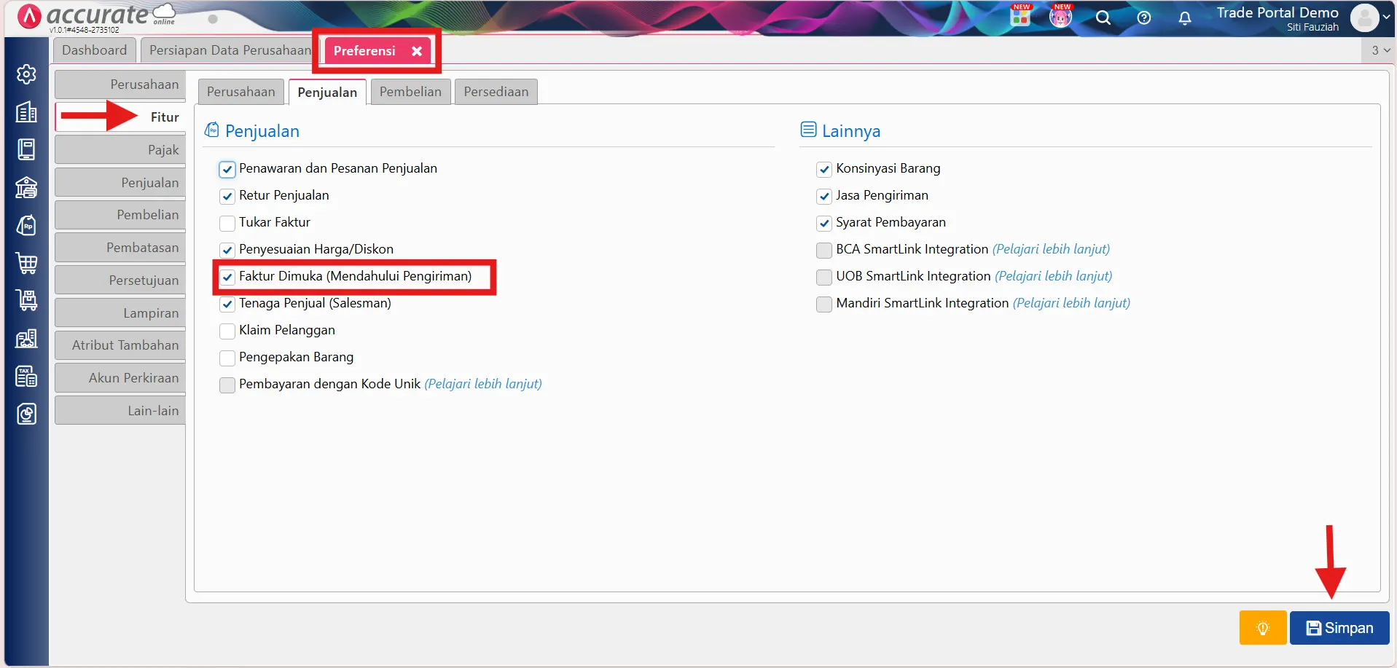The width and height of the screenshot is (1397, 668).
Task: Switch to Persiapan Data Perusahaan tab
Action: (x=230, y=50)
